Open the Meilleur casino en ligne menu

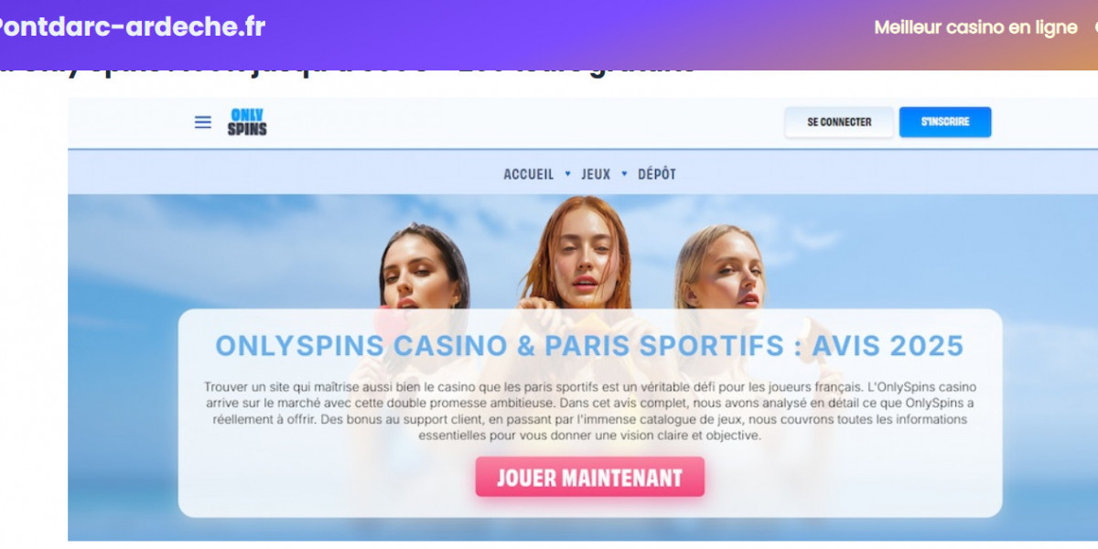[x=975, y=27]
